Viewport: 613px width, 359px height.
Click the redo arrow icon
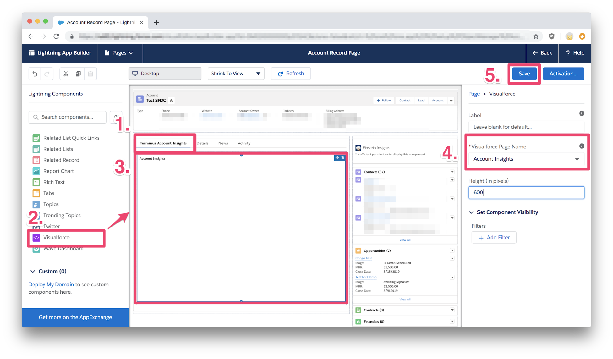pos(47,74)
